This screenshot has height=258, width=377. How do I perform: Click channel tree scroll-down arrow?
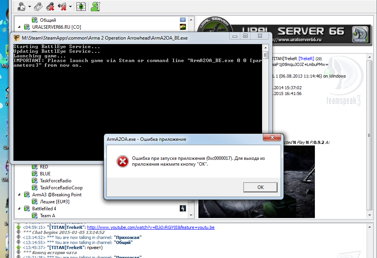click(x=191, y=215)
